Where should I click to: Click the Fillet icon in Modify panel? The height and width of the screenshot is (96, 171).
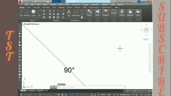coord(58,14)
